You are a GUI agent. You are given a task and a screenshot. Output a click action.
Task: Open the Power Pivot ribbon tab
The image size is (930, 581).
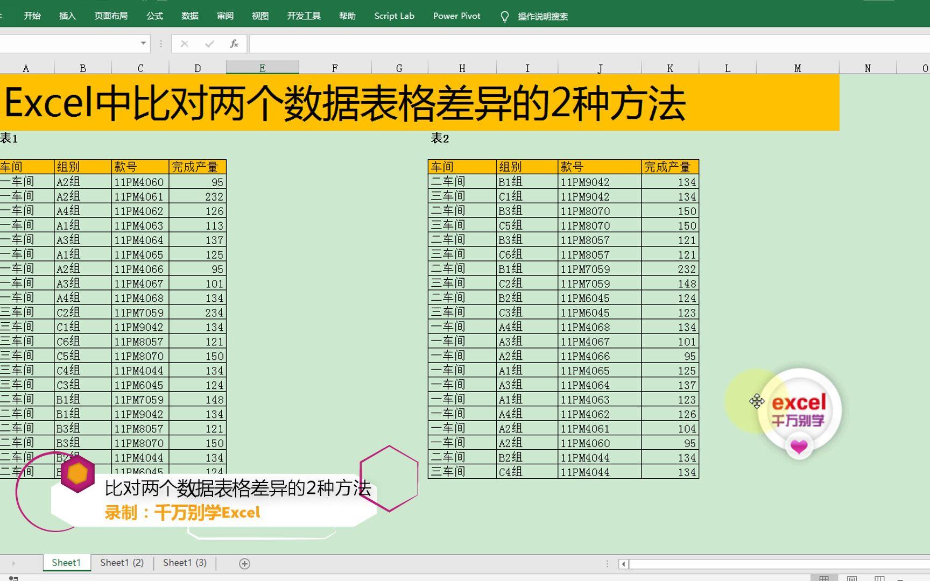pyautogui.click(x=457, y=16)
